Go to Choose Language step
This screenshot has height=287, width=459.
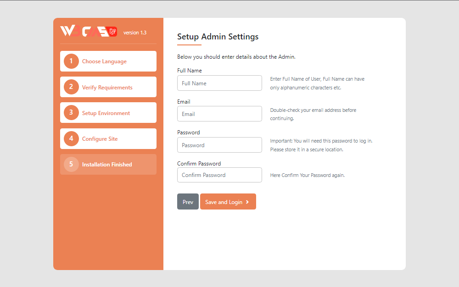tap(104, 61)
